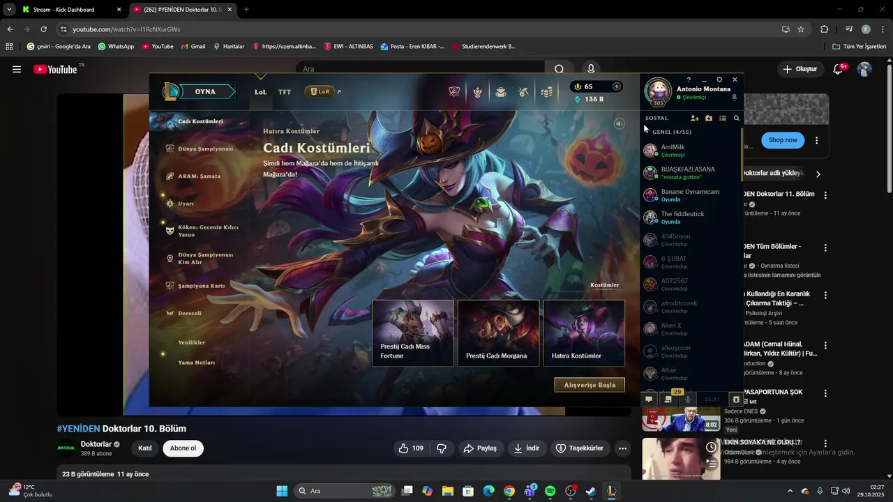Select Cadı Kostümleri in the side list
The height and width of the screenshot is (502, 893).
click(200, 121)
